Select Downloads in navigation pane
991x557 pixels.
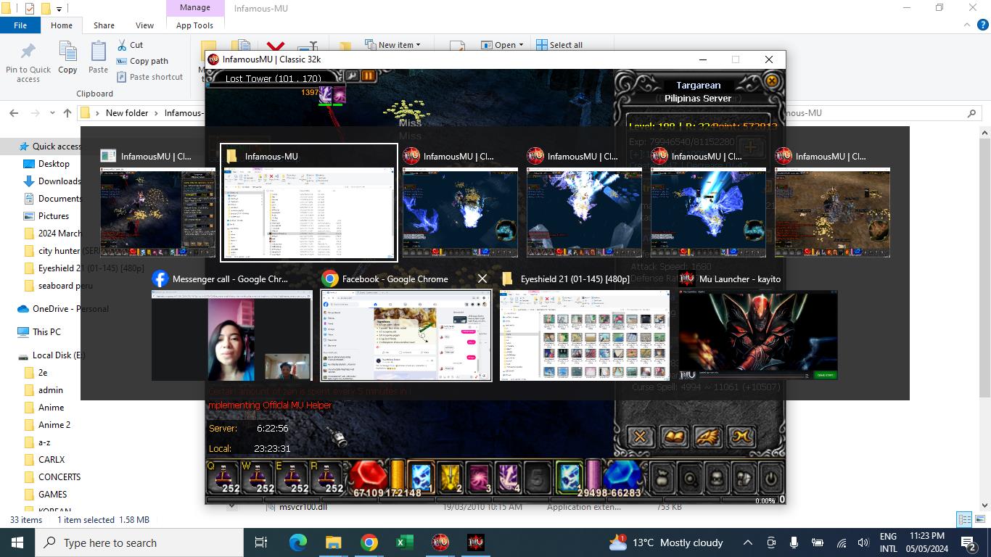(59, 181)
